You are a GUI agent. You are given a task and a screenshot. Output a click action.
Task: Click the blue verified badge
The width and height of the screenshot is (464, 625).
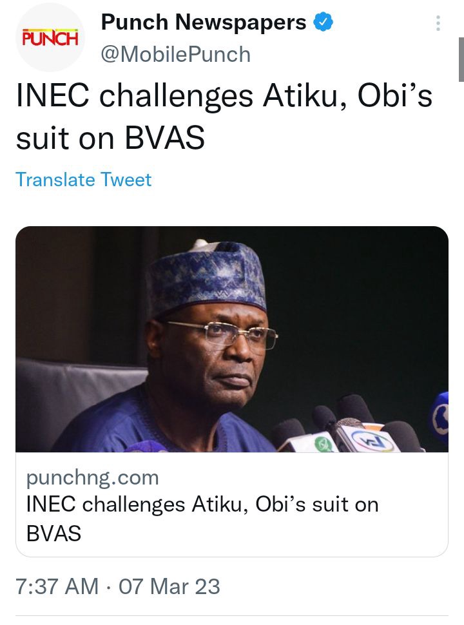coord(323,22)
